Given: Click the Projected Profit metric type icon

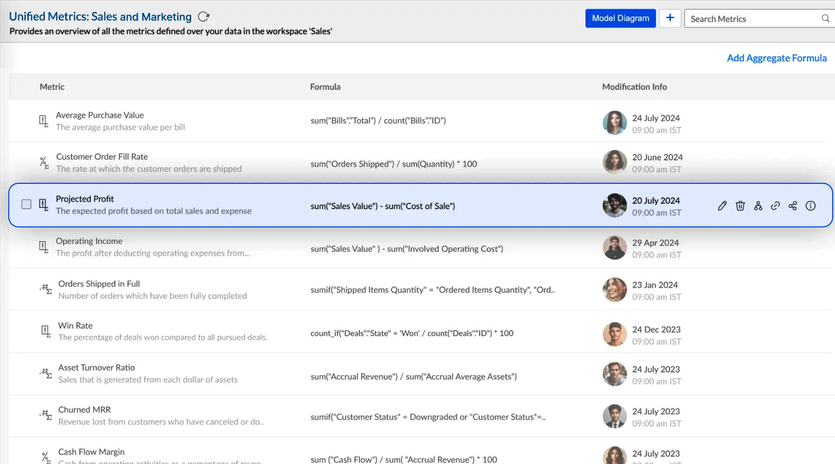Looking at the screenshot, I should pyautogui.click(x=44, y=205).
